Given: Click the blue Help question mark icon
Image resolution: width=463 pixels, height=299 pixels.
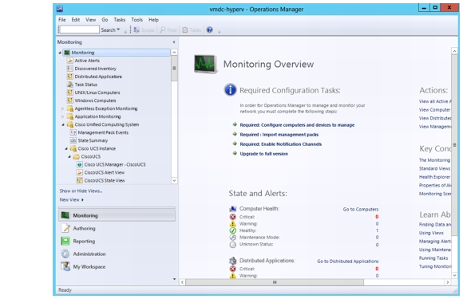Looking at the screenshot, I should pyautogui.click(x=210, y=30).
